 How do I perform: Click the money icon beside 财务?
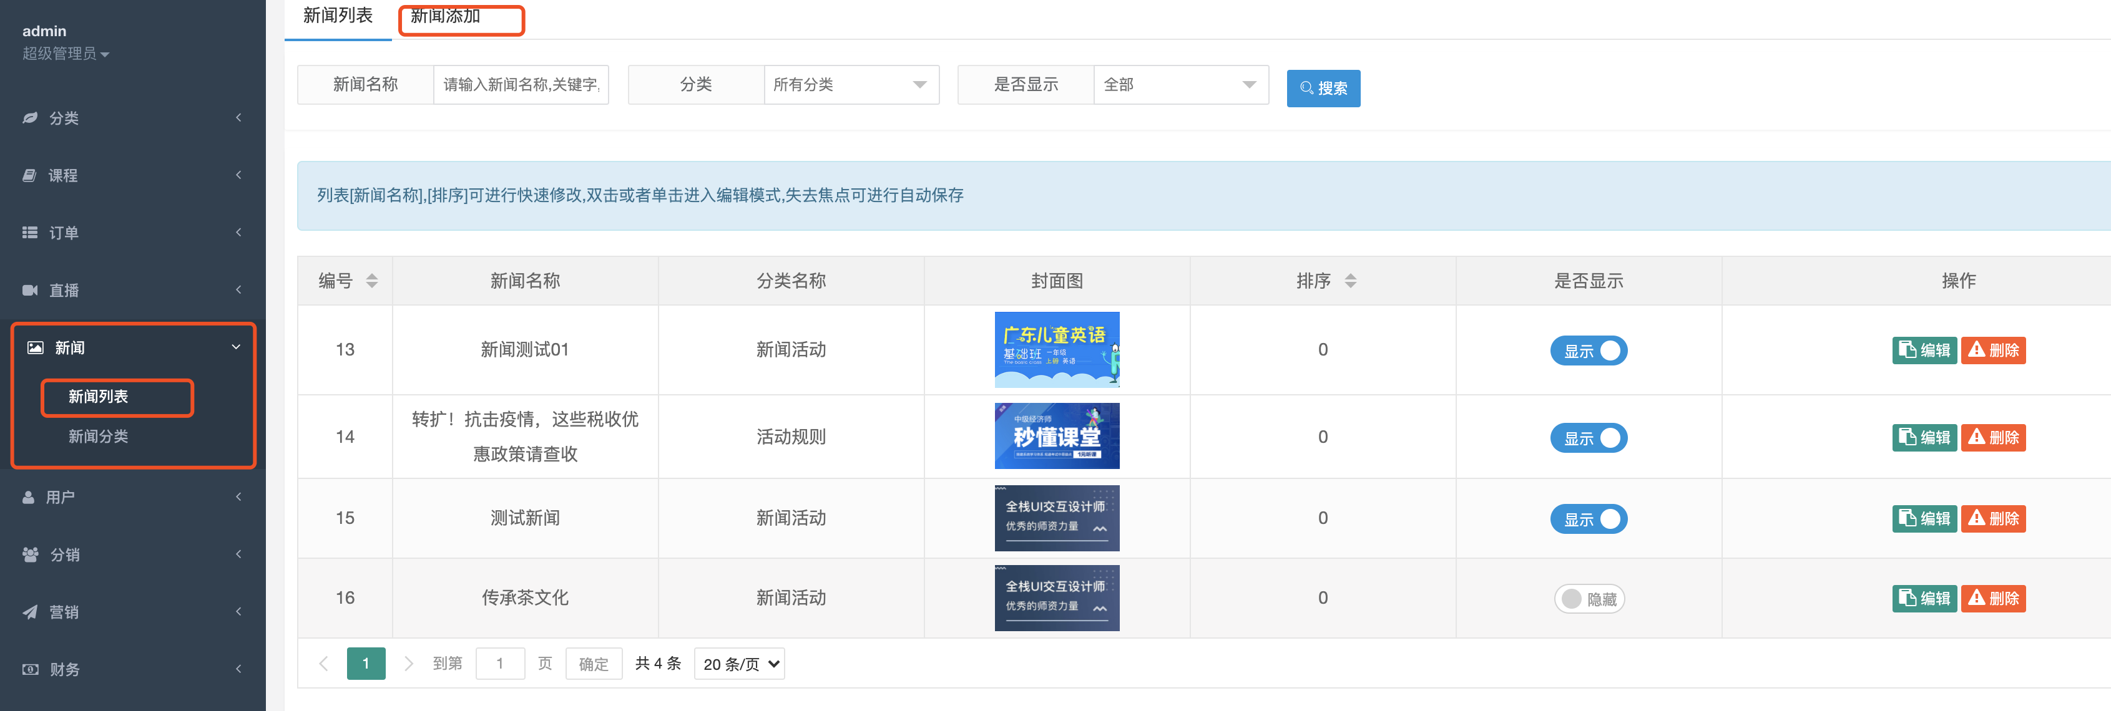(x=31, y=669)
